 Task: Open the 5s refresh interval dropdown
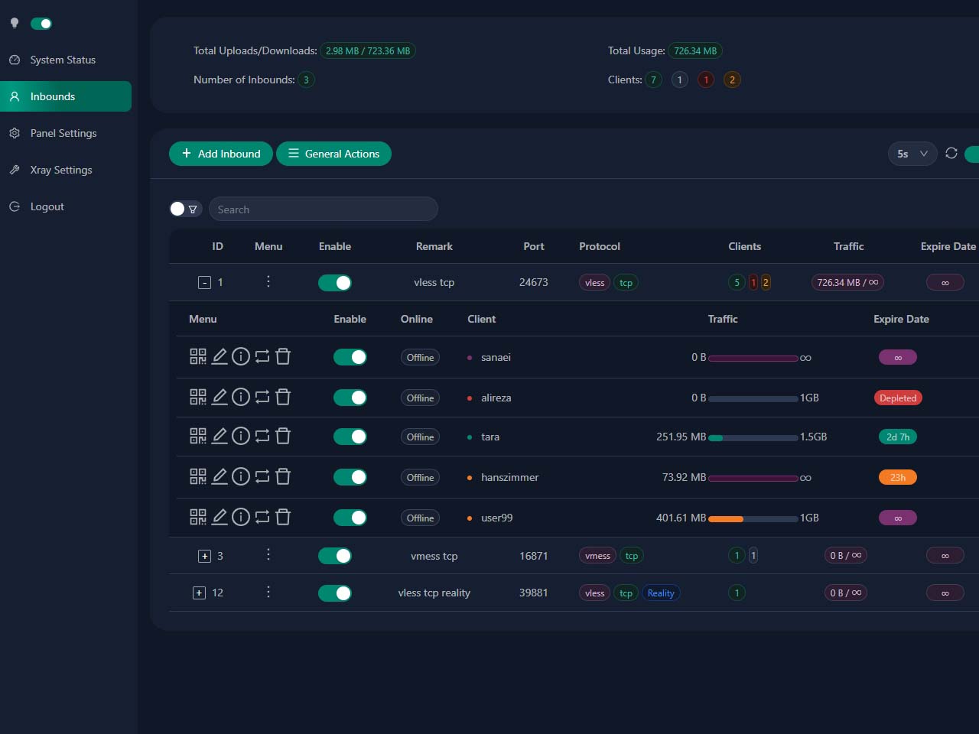912,154
